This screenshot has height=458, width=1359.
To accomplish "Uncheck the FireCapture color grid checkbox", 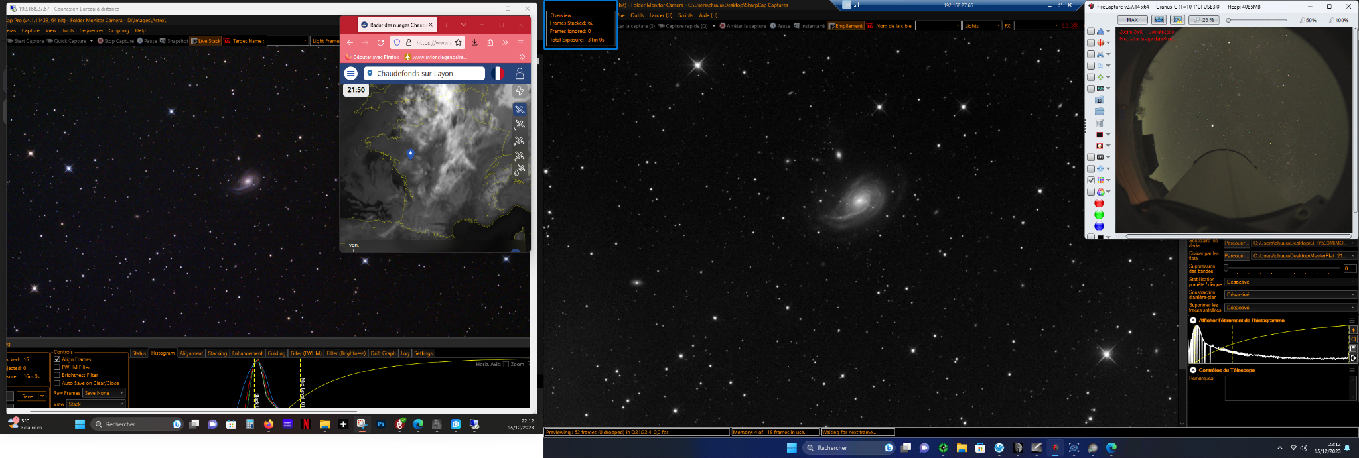I will pos(1090,180).
